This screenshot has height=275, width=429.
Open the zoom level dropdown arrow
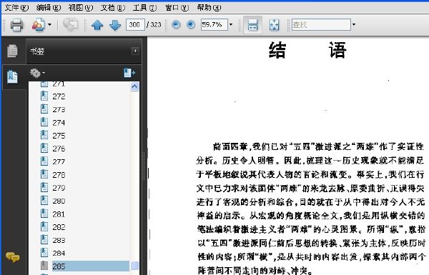click(231, 24)
